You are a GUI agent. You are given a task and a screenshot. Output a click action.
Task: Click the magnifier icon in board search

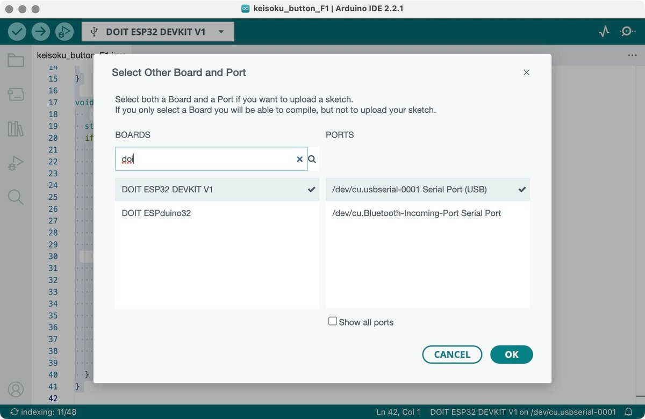[x=312, y=159]
